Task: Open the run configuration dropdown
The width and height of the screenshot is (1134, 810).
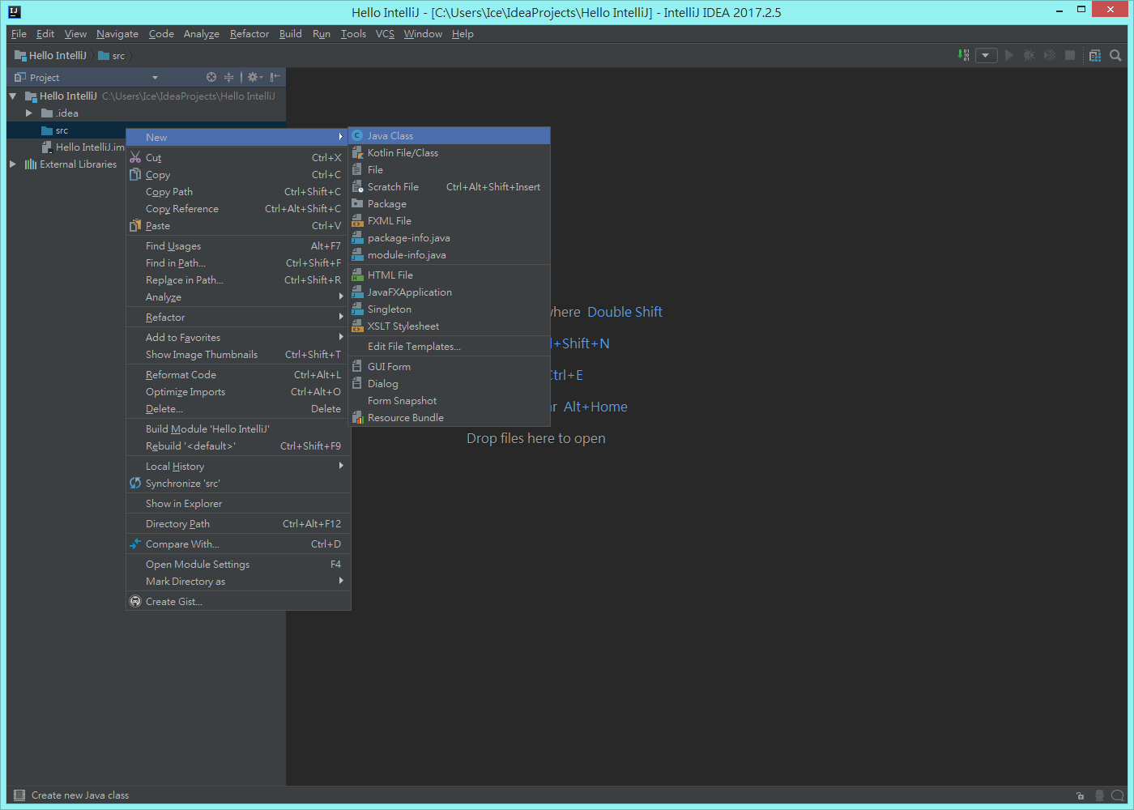Action: 986,55
